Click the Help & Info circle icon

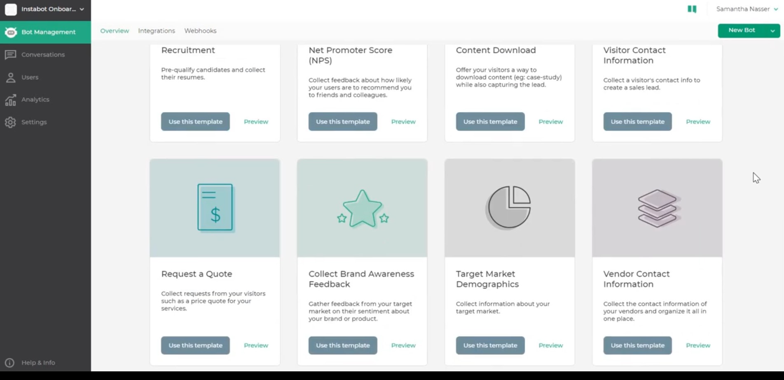coord(9,363)
